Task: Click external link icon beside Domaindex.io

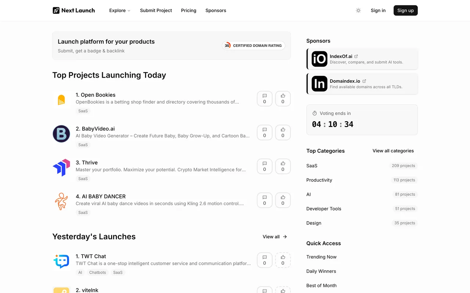Action: pyautogui.click(x=364, y=81)
